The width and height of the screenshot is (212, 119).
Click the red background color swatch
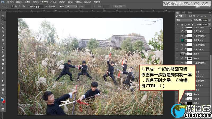[x=4, y=102]
